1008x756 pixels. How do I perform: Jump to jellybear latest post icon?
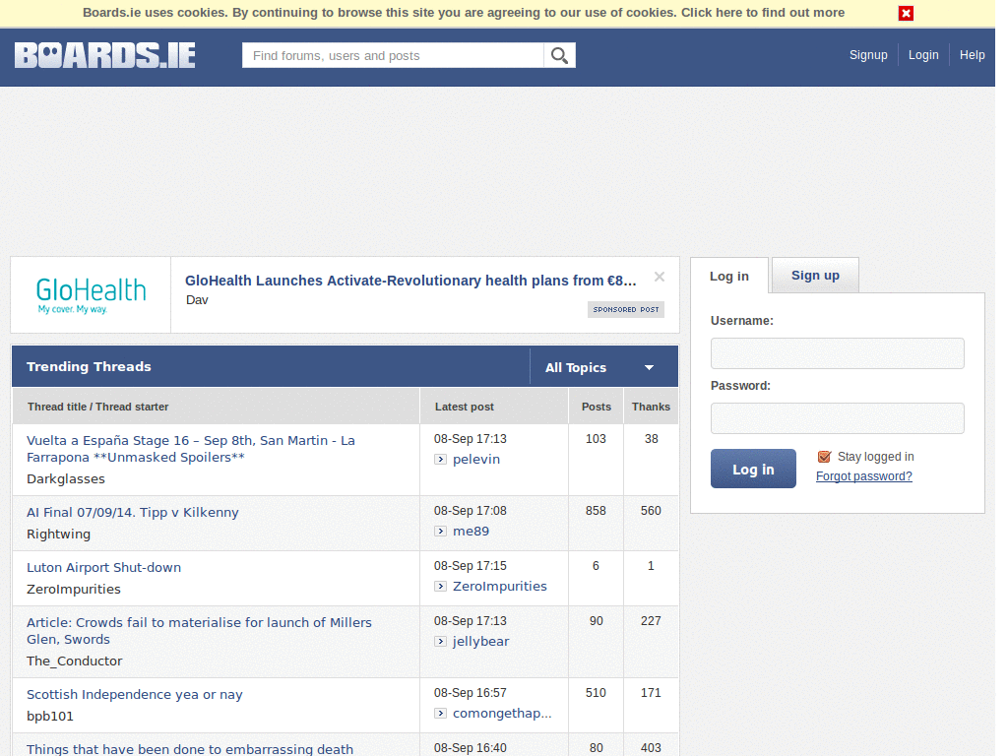tap(440, 642)
